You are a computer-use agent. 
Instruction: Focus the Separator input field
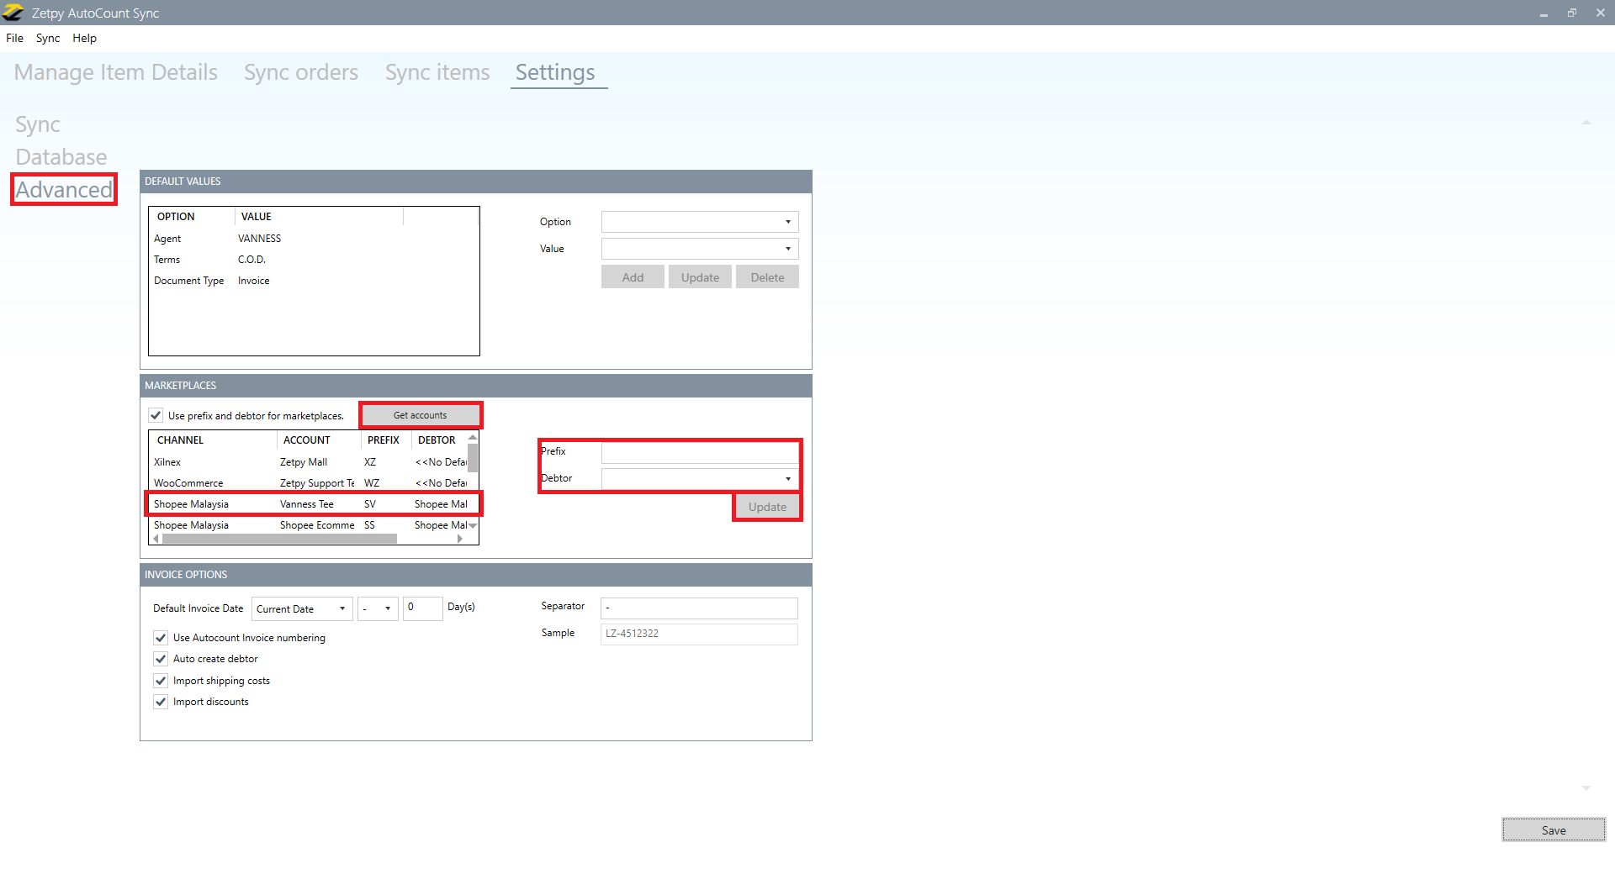[x=699, y=608]
